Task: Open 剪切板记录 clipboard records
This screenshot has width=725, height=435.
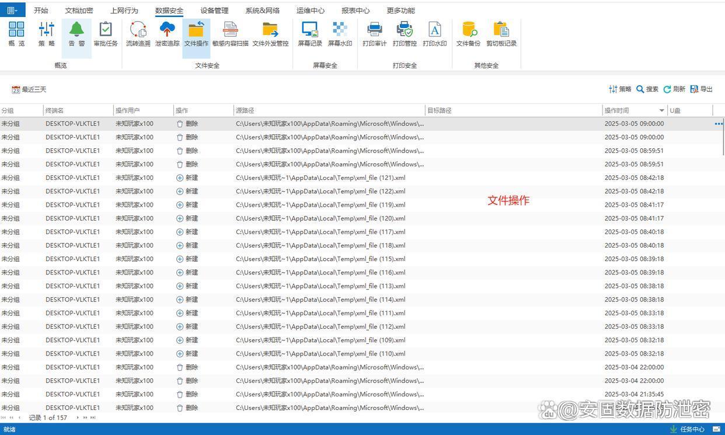Action: (501, 34)
